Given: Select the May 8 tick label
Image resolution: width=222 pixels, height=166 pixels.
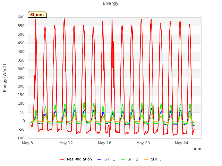Looking at the screenshot, I should [x=27, y=143].
